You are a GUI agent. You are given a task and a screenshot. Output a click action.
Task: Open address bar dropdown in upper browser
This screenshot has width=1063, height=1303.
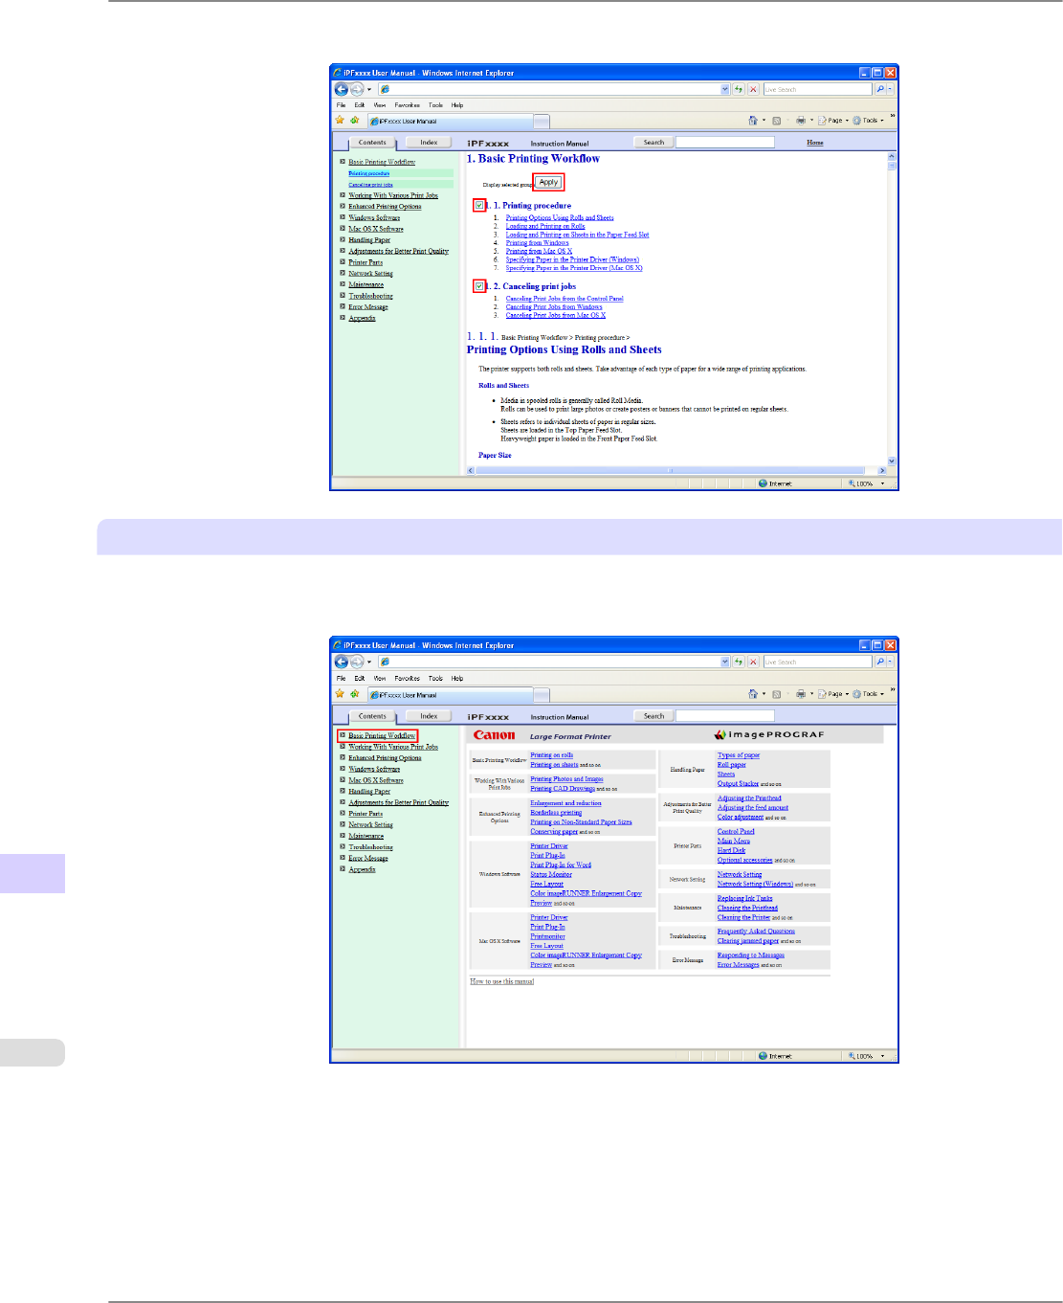click(x=724, y=89)
